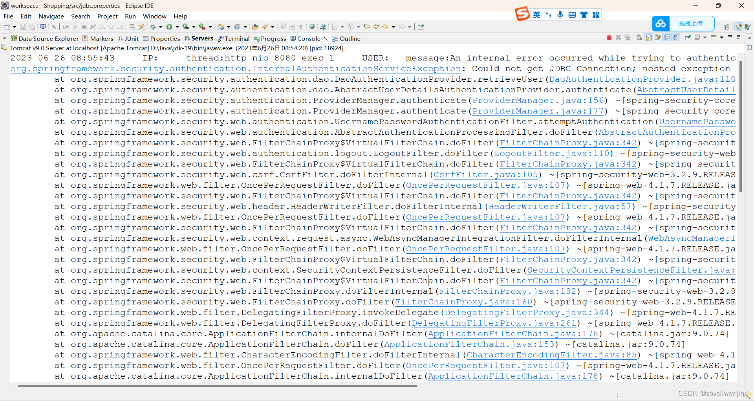The image size is (754, 401).
Task: Switch to the Servers tab
Action: click(199, 38)
